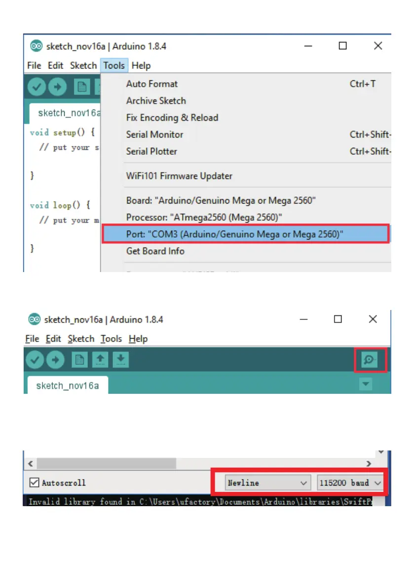414x587 pixels.
Task: Open Tools menu in second window
Action: 112,339
